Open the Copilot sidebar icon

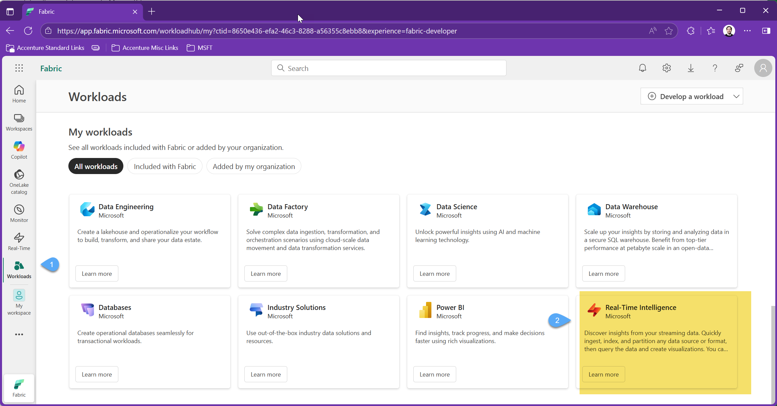[19, 150]
